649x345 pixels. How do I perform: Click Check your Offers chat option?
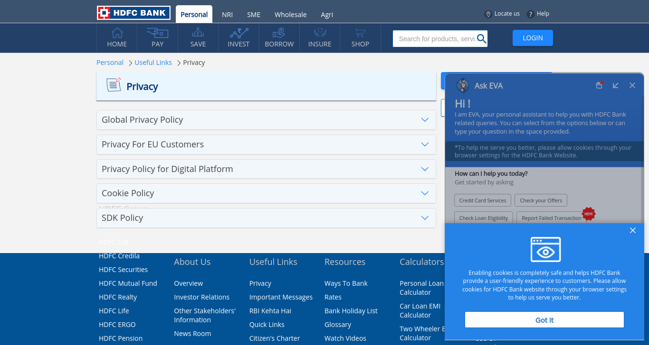point(541,200)
